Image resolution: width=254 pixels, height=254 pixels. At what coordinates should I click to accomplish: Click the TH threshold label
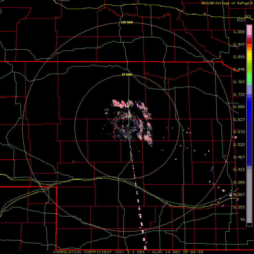coord(242,220)
